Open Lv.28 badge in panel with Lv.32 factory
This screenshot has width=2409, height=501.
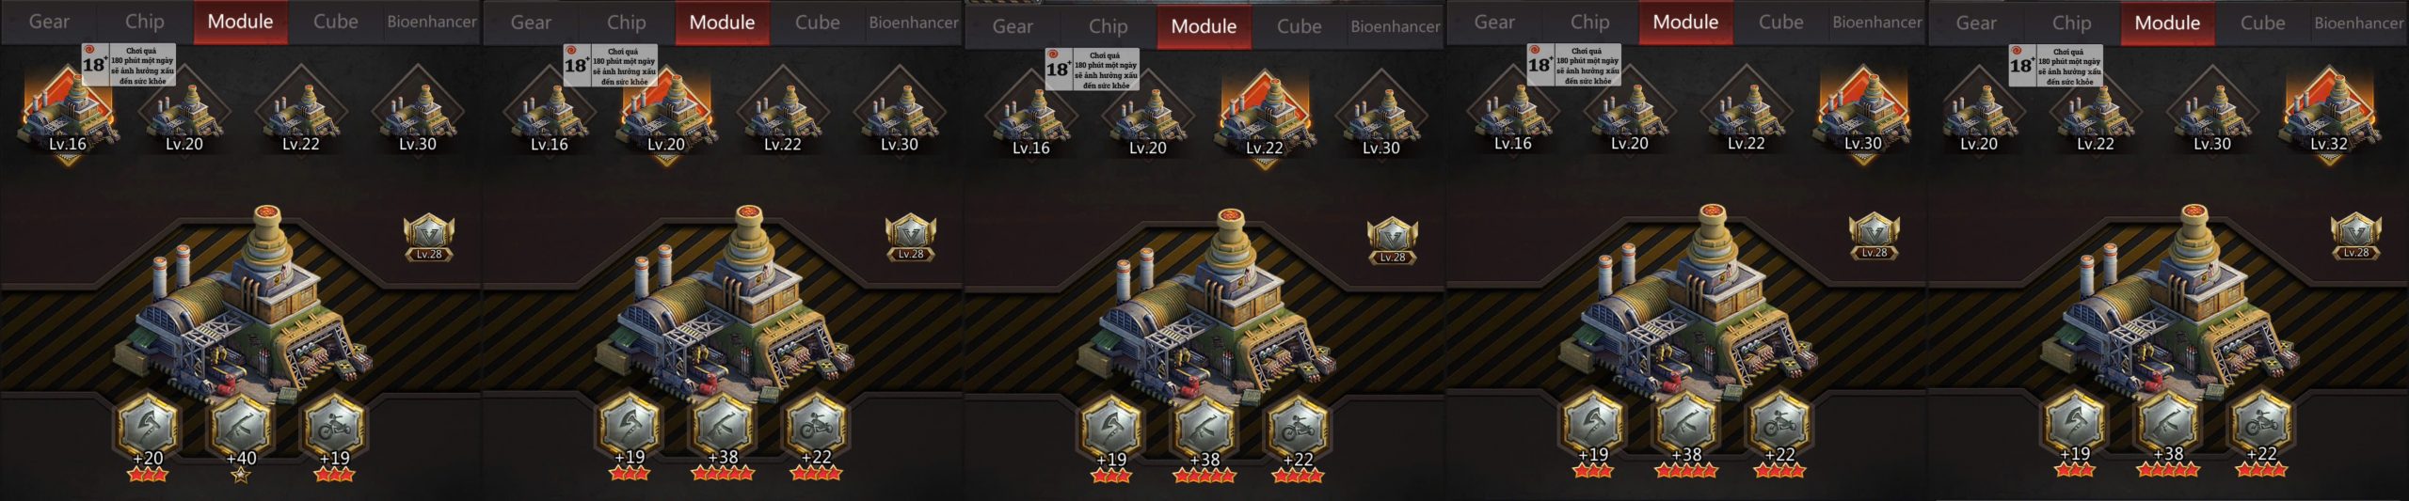tap(2356, 239)
